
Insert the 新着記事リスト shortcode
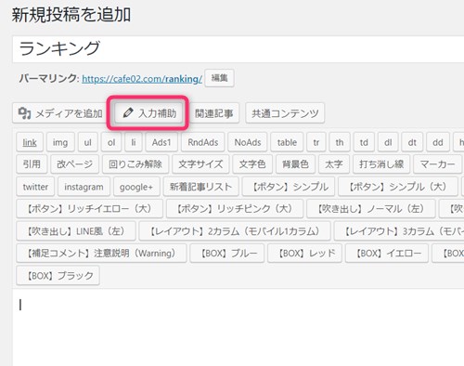click(x=200, y=187)
